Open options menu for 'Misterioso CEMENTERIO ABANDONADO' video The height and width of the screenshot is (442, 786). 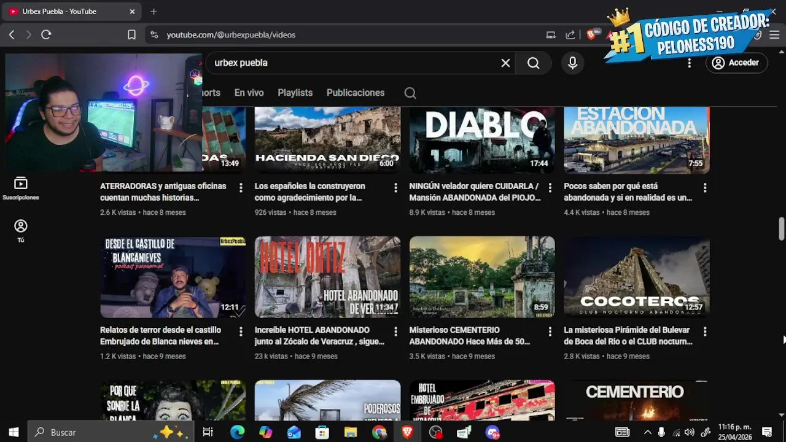tap(550, 331)
